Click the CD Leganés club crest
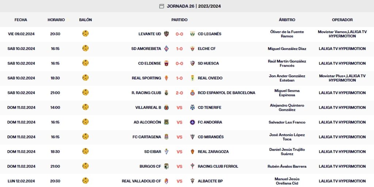Screen dimensions: 374x187 pos(192,34)
